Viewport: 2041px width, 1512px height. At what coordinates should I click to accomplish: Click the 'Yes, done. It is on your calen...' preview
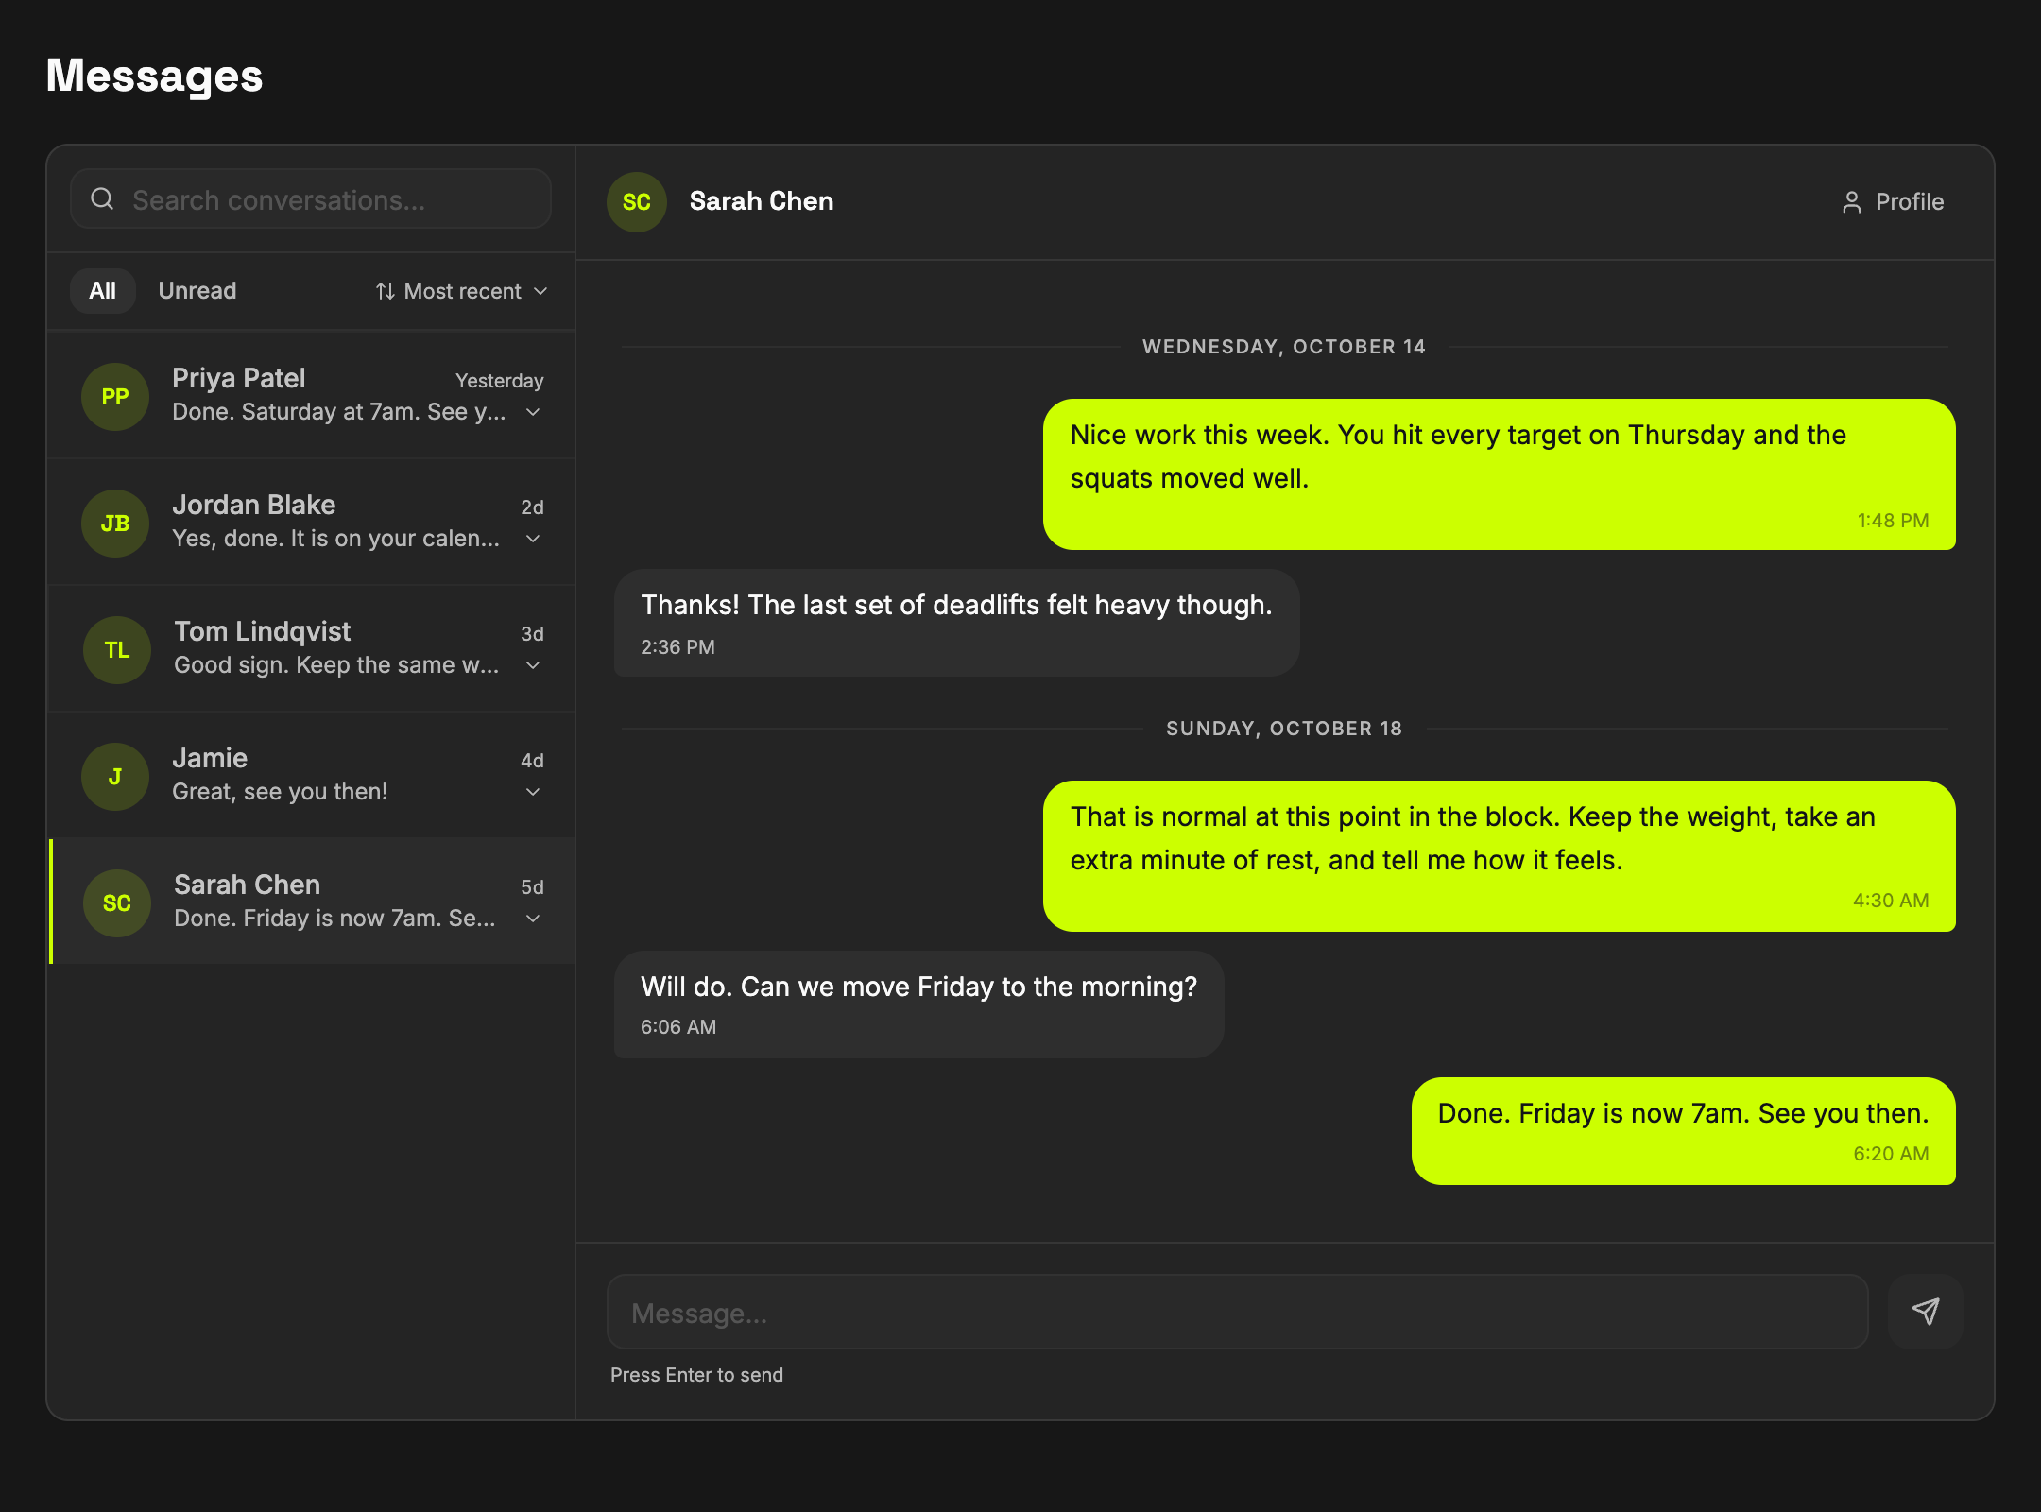336,539
